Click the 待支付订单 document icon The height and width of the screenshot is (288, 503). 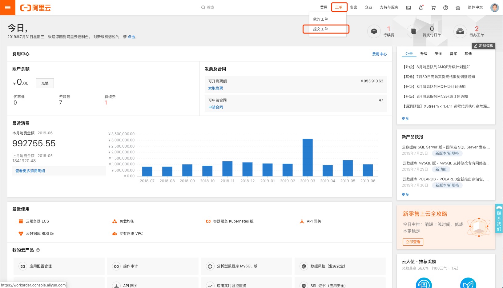(413, 31)
